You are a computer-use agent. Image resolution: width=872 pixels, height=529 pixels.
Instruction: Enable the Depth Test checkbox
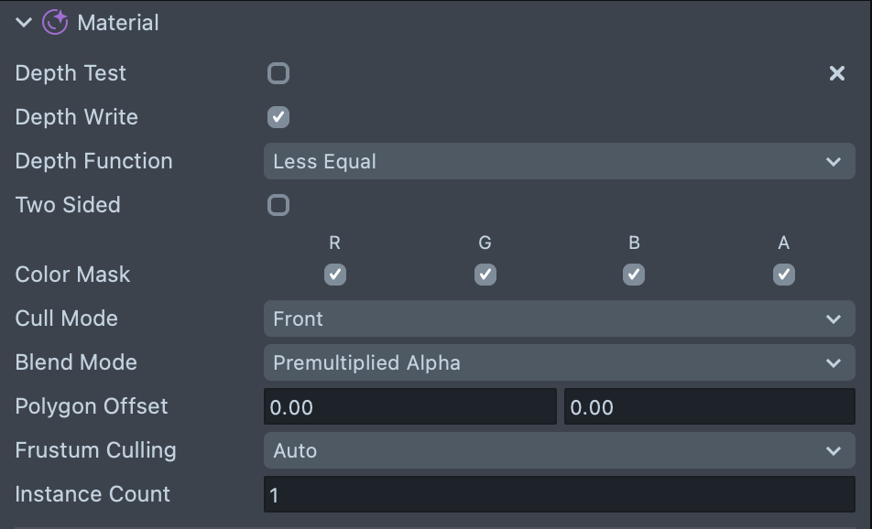point(278,73)
